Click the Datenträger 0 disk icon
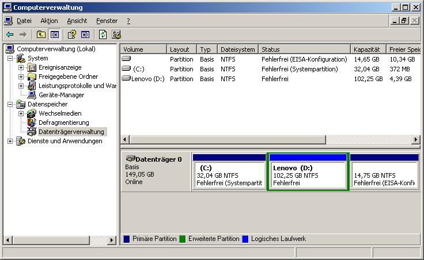The width and height of the screenshot is (424, 260). (131, 159)
